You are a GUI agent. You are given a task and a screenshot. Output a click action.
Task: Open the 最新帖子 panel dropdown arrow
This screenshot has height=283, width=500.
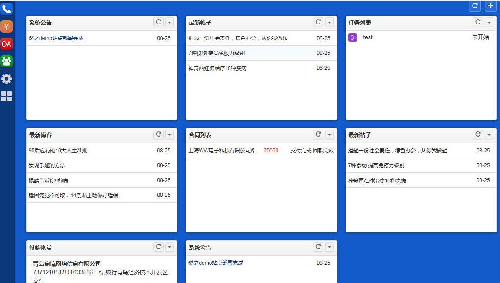point(330,22)
